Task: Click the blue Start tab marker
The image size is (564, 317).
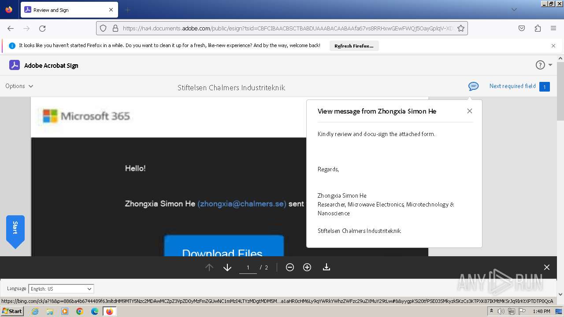Action: point(15,231)
